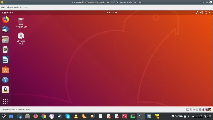The image size is (213, 120).
Task: Launch GIMP from the KDE taskbar
Action: pyautogui.click(x=92, y=116)
